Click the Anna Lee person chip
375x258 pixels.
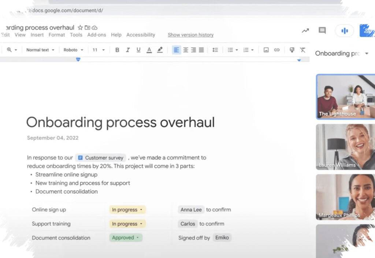pos(191,210)
